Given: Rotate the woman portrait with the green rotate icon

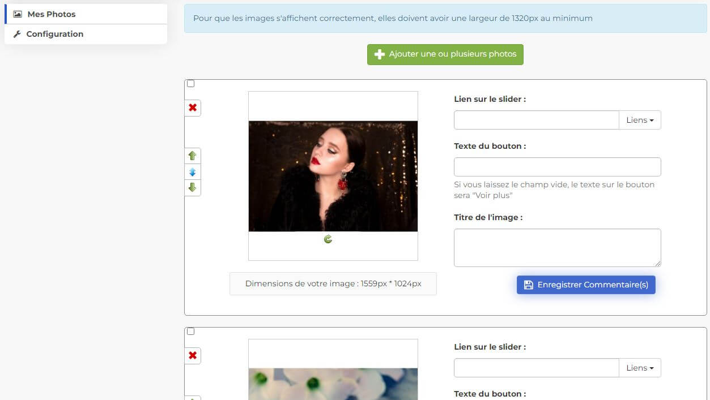Looking at the screenshot, I should [328, 239].
